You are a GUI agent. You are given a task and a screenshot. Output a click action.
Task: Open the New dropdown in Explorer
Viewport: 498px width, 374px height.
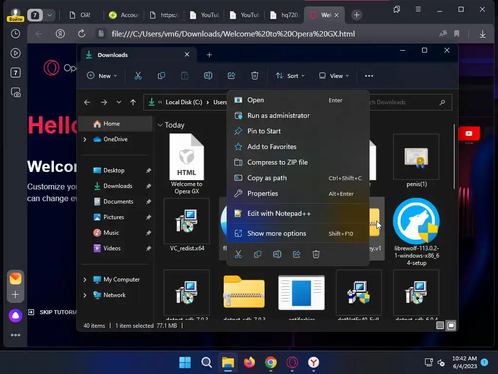tap(102, 75)
